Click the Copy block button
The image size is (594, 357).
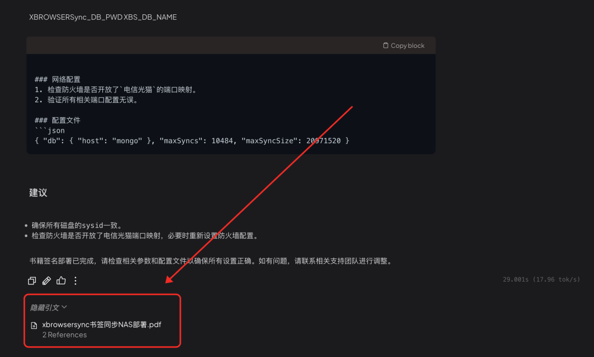click(x=404, y=46)
